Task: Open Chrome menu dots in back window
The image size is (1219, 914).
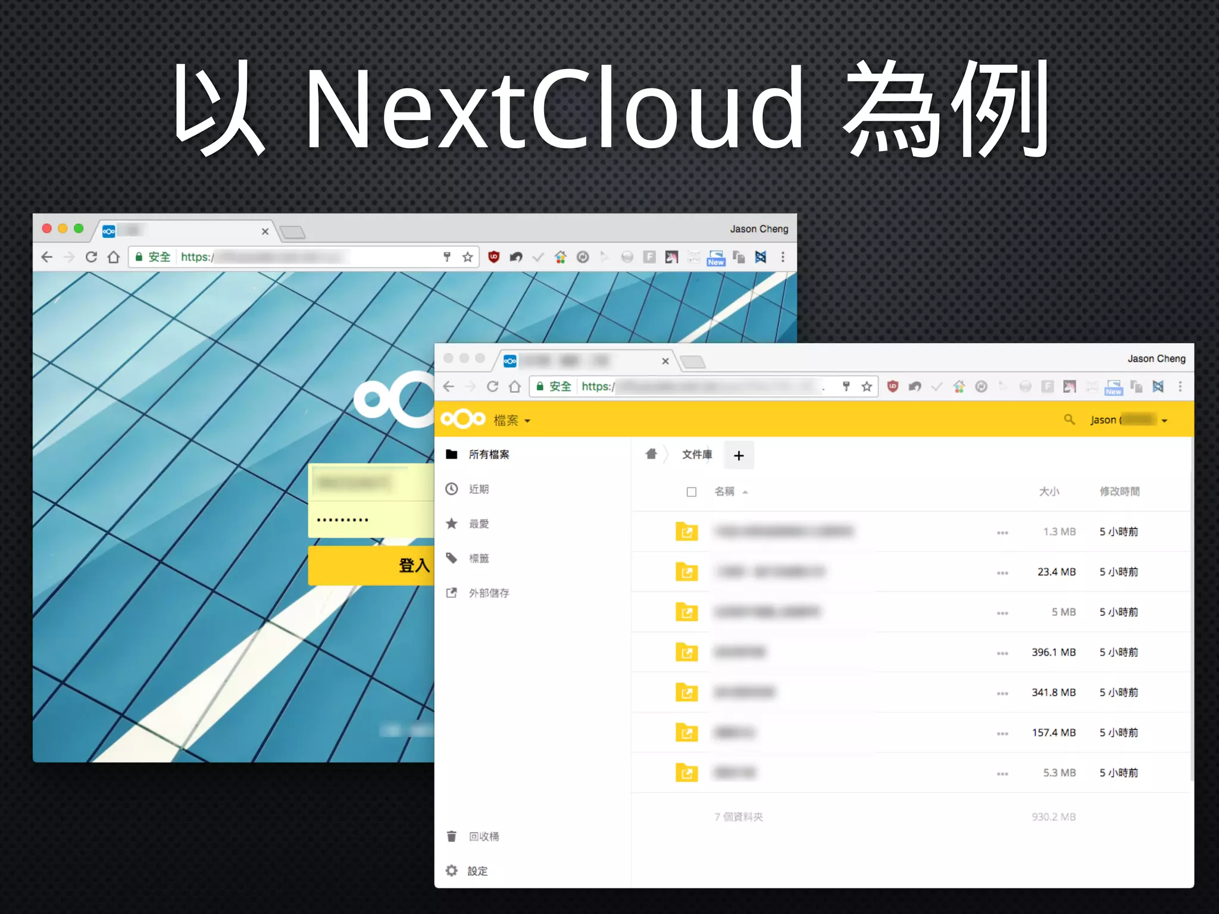Action: pos(783,257)
